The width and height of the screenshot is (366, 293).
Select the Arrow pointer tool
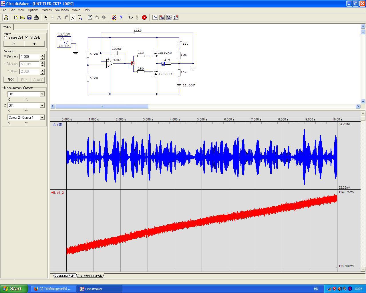coord(45,17)
